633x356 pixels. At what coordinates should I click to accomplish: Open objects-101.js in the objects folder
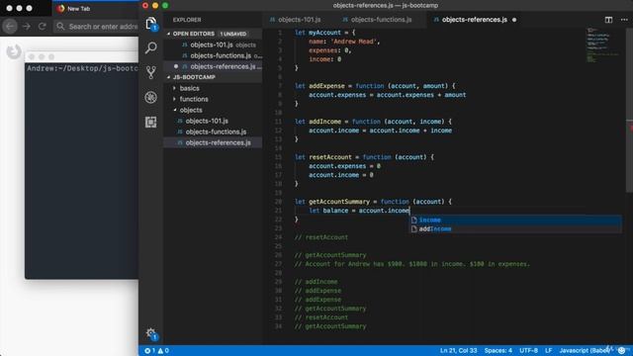pyautogui.click(x=207, y=121)
